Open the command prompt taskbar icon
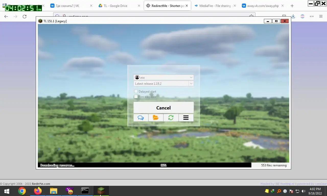Viewport: 327px width, 196px height. click(x=85, y=191)
